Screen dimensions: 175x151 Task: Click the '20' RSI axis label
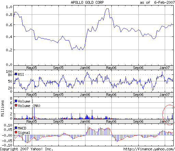[x=10, y=88]
